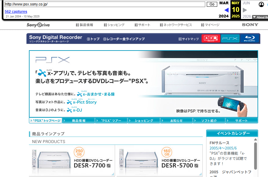Open the SONY logo in the header
268x177 pixels.
(x=250, y=25)
